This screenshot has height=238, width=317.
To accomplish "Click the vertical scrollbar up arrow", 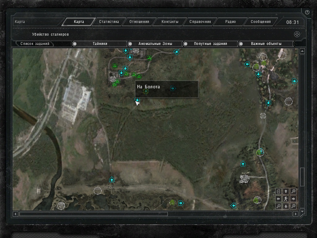I will (x=302, y=51).
